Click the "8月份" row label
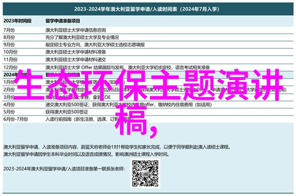Screen dimensions: 296x196 [9, 38]
